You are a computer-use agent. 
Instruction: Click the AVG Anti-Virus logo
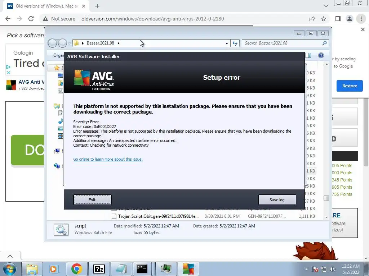pos(94,80)
